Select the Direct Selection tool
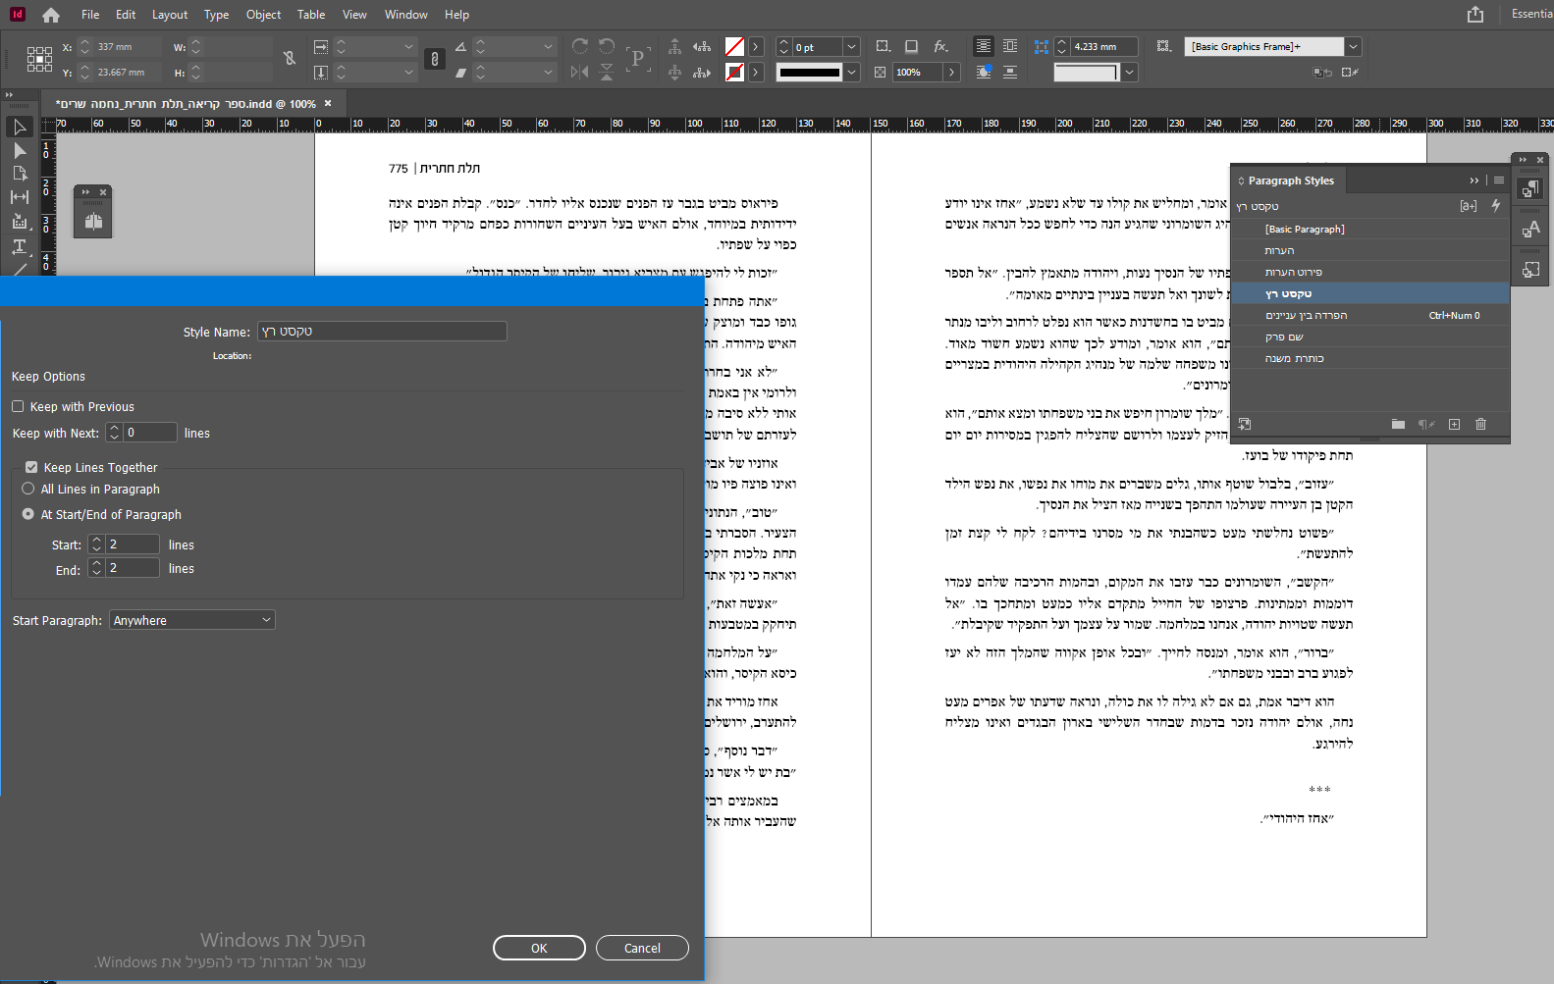The image size is (1554, 984). click(19, 150)
